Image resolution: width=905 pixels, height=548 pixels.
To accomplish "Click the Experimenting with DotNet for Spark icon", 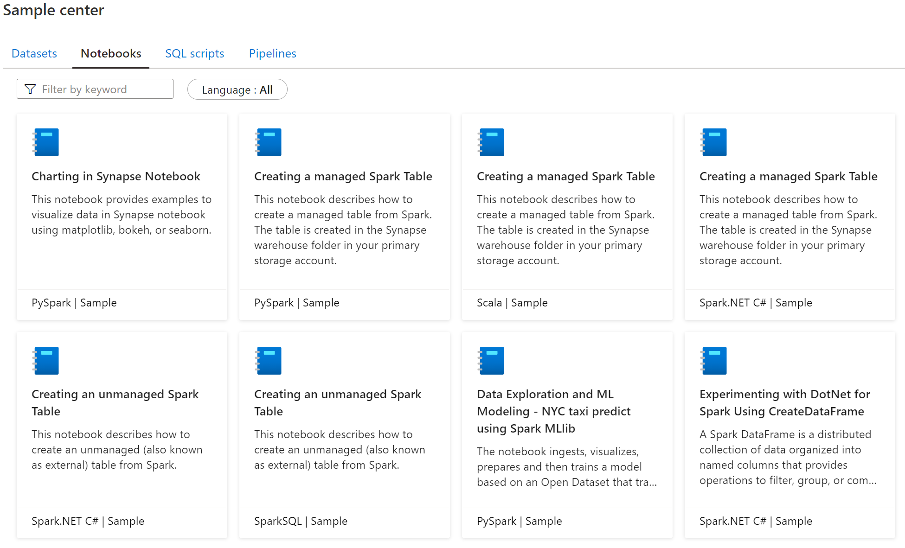I will 713,361.
